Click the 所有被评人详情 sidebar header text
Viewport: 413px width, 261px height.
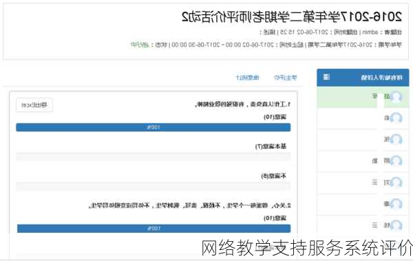(x=381, y=78)
